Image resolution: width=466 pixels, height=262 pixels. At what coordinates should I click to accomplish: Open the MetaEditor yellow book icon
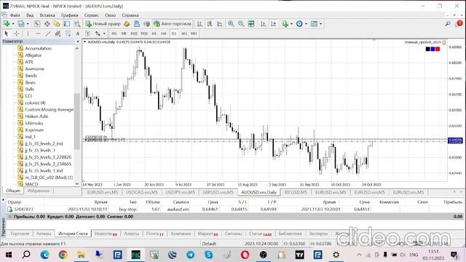[127, 24]
